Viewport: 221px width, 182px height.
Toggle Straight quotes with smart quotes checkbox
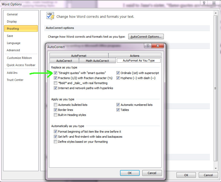click(56, 73)
